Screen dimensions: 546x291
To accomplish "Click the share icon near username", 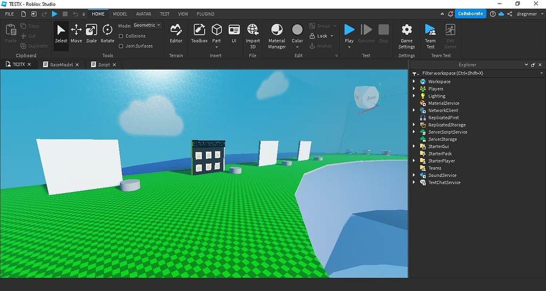I will coord(509,14).
